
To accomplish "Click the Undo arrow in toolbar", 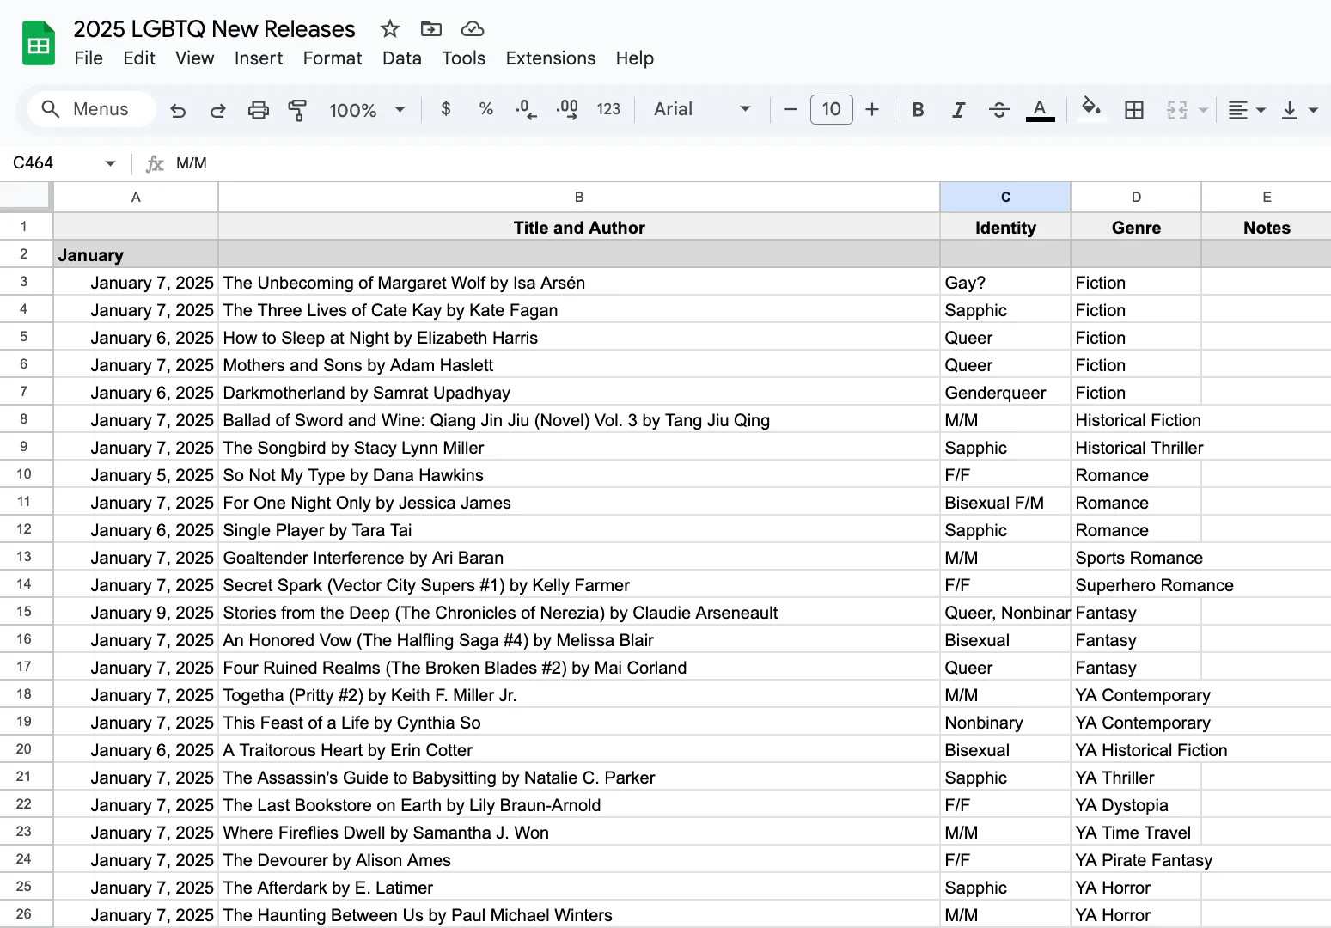I will pos(178,110).
